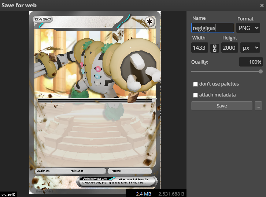
Task: Click the Save for web title text
Action: click(19, 5)
